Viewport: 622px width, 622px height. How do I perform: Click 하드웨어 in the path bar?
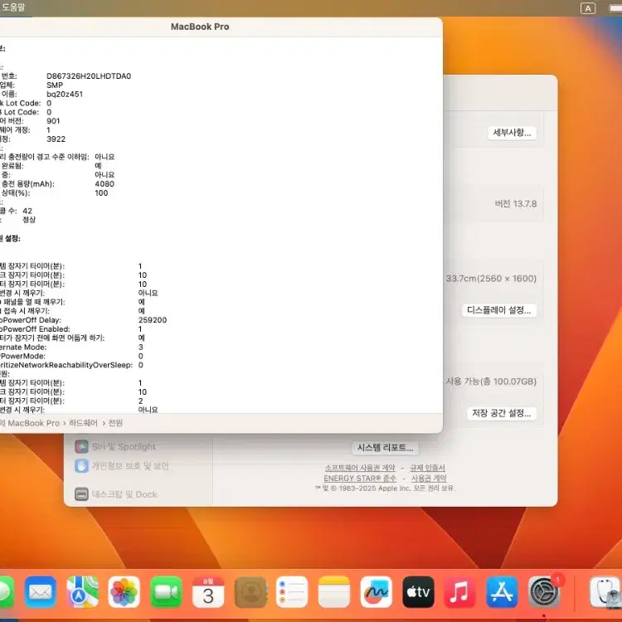click(83, 423)
